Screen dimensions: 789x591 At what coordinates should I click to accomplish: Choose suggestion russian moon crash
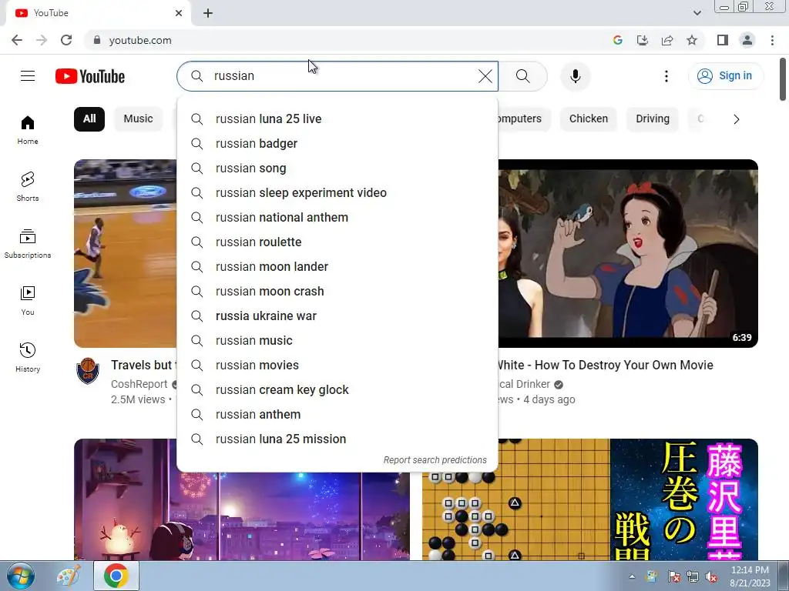click(x=337, y=292)
